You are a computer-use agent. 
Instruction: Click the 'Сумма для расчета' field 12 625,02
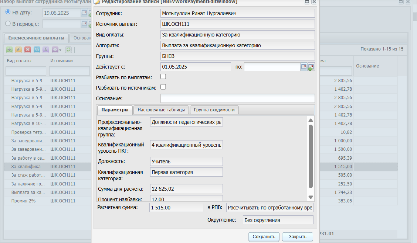[x=186, y=189]
